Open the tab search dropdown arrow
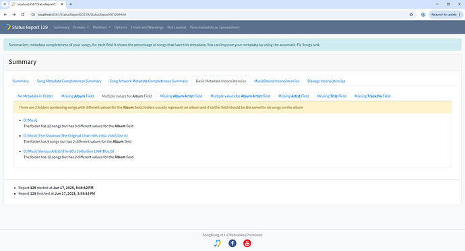This screenshot has height=251, width=465. point(5,4)
